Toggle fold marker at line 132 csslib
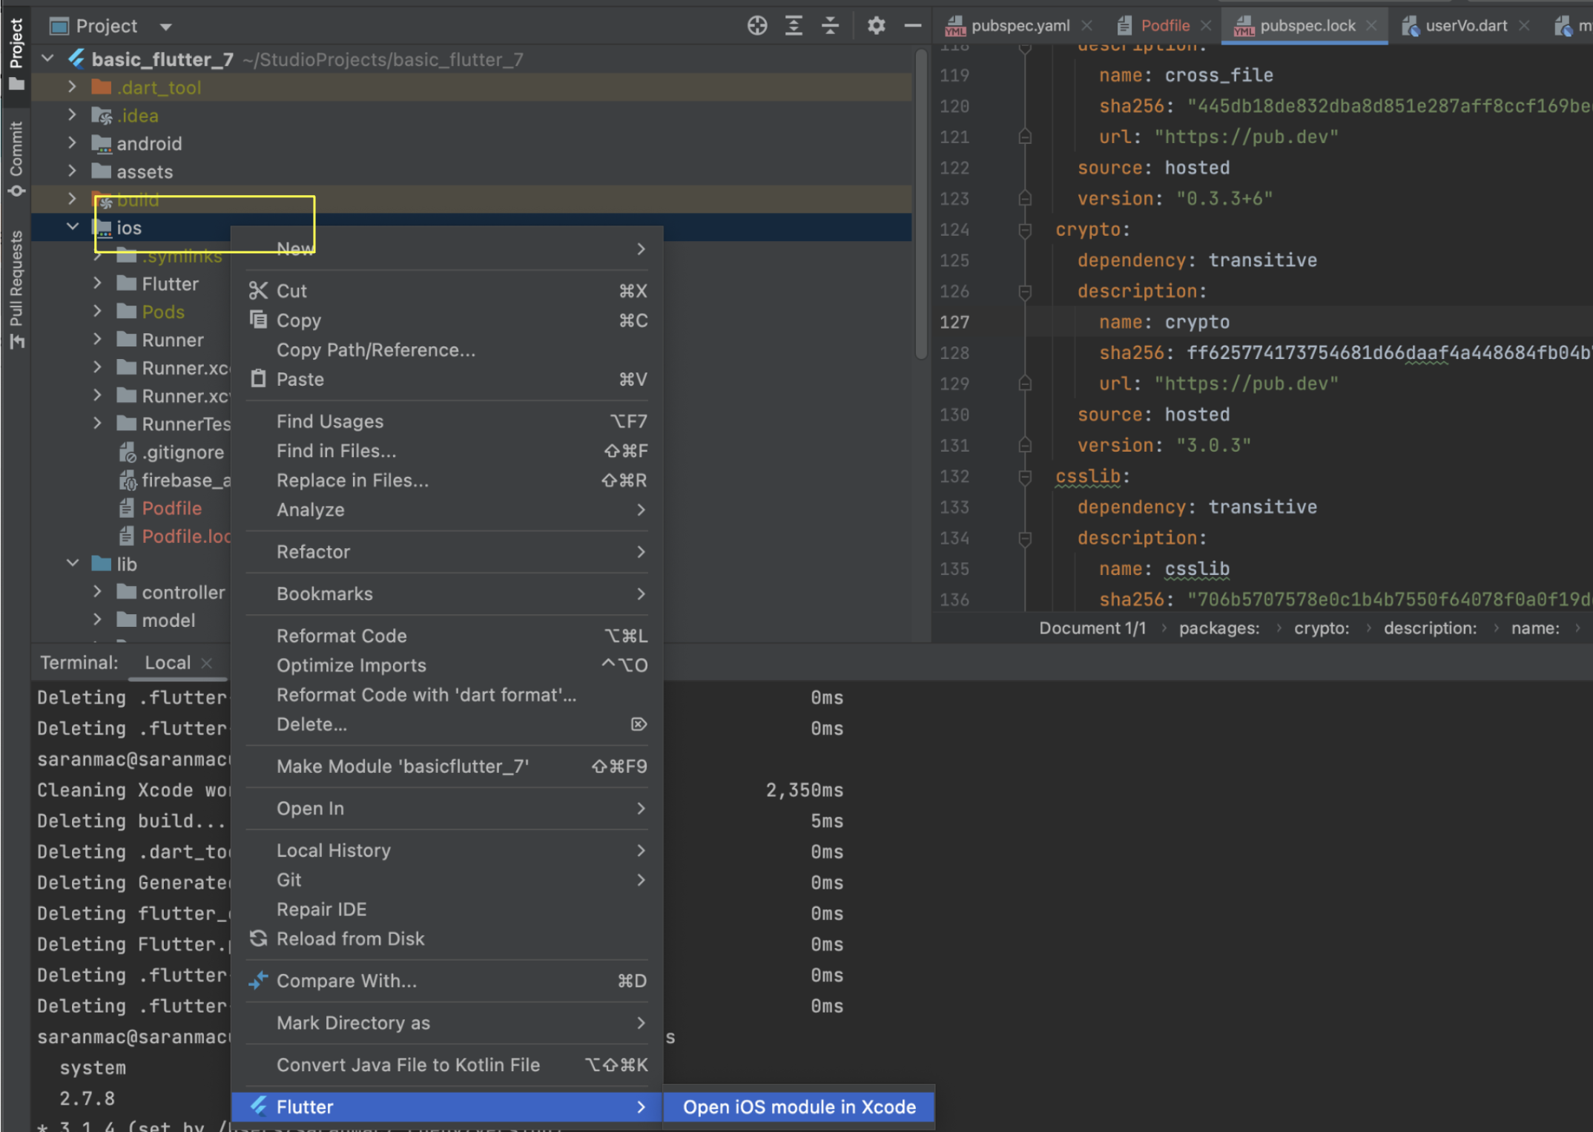Screen dimensions: 1593x1132 1025,477
